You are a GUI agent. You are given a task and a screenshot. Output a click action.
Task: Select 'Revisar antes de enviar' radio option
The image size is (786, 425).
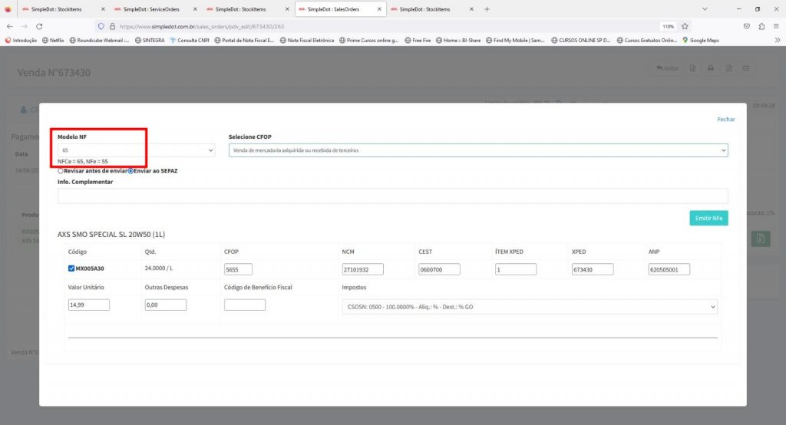coord(61,170)
